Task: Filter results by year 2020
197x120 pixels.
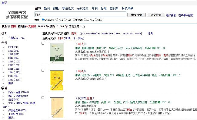Action: (14, 51)
